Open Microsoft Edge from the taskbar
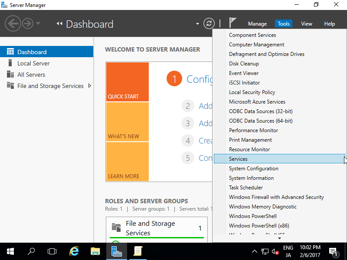Image resolution: width=347 pixels, height=260 pixels. 74,251
